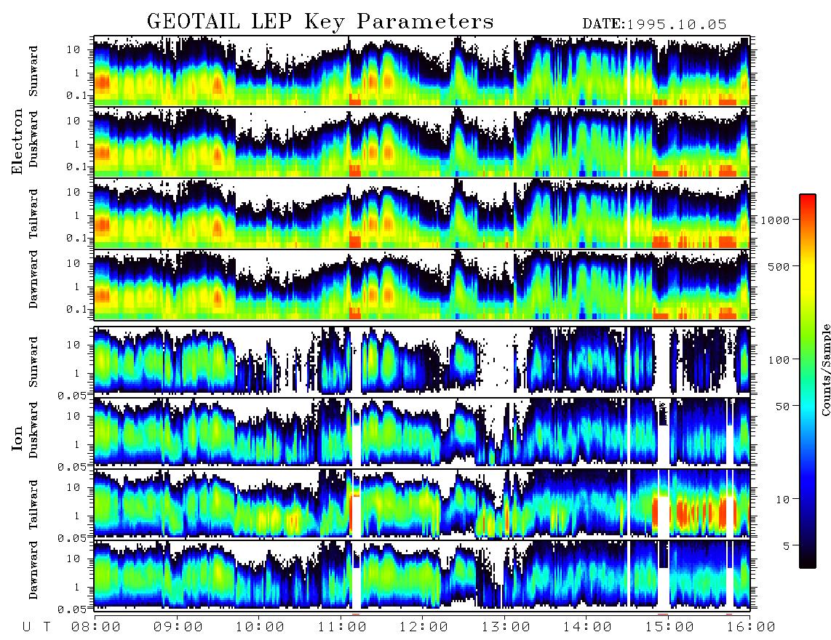Click the vertical "Electron" group label

17,141
